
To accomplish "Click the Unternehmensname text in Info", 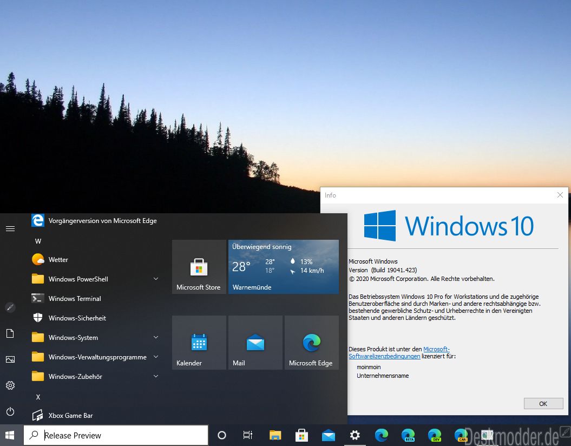I will [x=383, y=376].
